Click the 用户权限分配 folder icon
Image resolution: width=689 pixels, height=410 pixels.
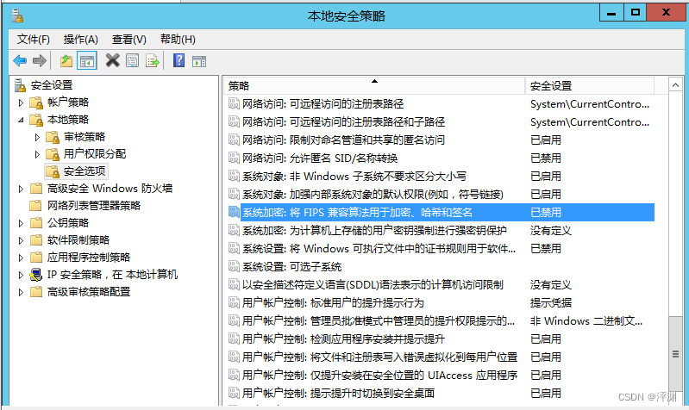(x=53, y=154)
